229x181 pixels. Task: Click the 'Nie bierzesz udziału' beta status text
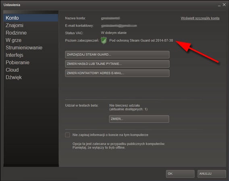[125, 105]
